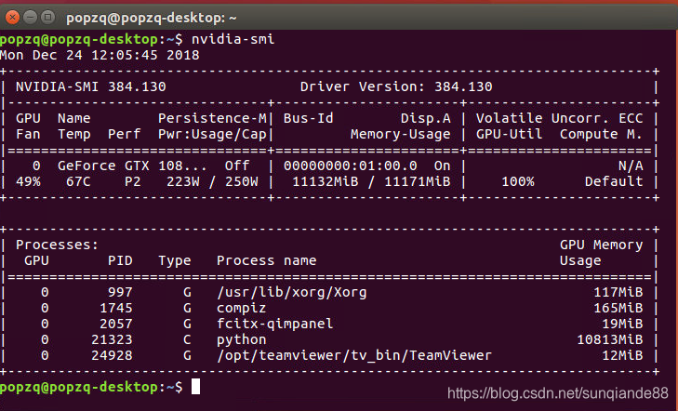This screenshot has height=411, width=678.
Task: Click PID '21323' in process table
Action: tap(112, 339)
